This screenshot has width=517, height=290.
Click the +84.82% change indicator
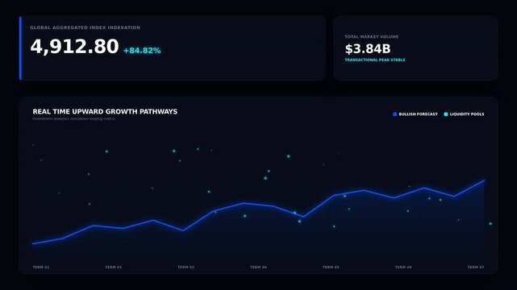coord(142,51)
